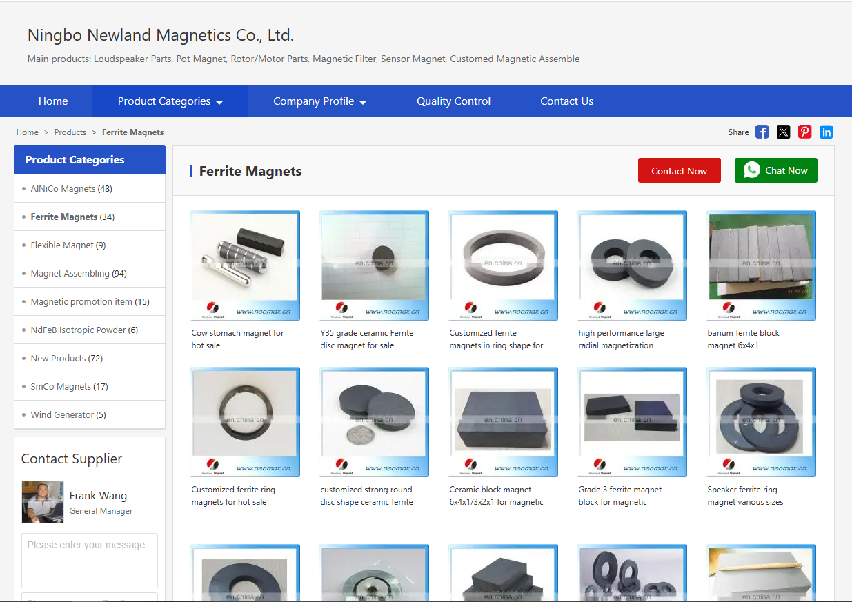Share the page on Pinterest
852x602 pixels.
804,132
